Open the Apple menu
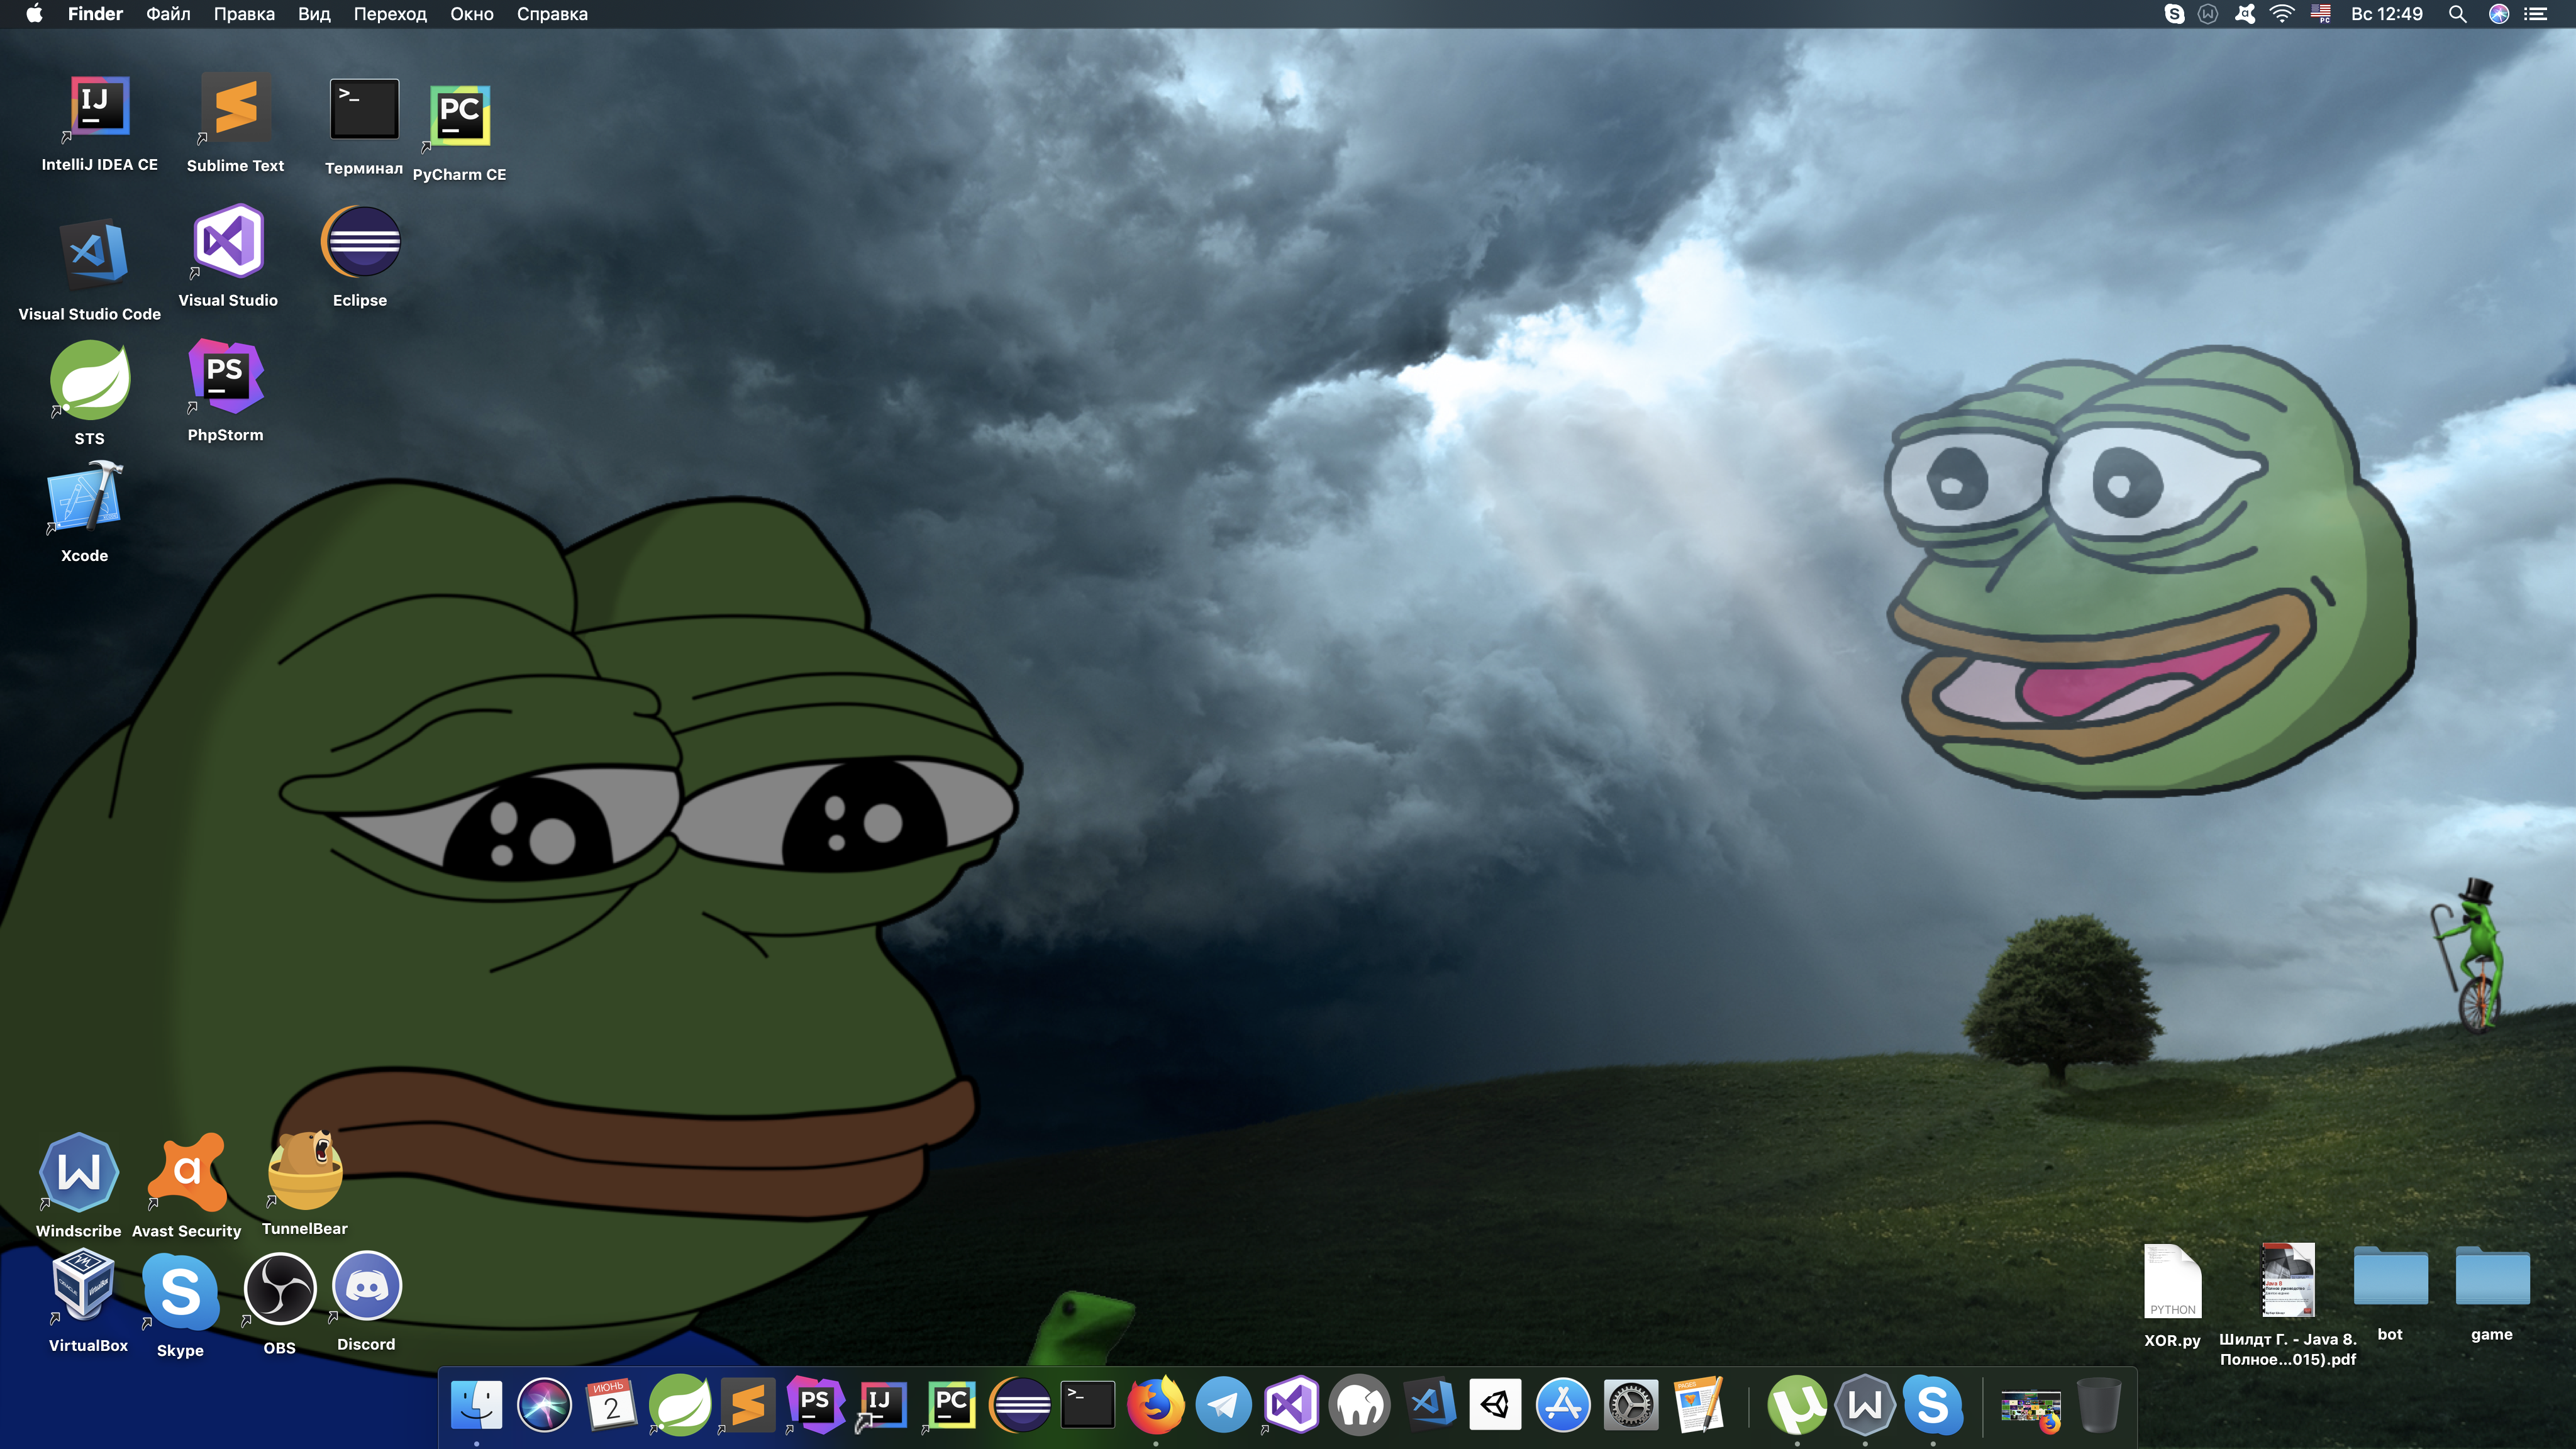Screen dimensions: 2576x1449 (34, 14)
